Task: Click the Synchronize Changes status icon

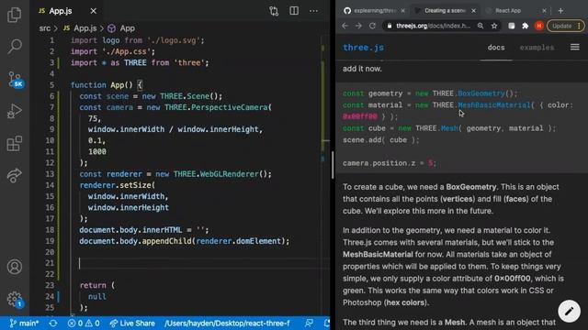Action: pos(53,323)
